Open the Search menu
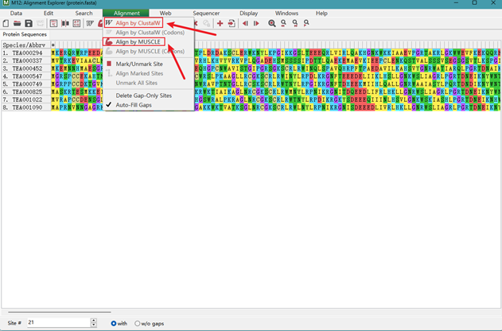 [84, 13]
